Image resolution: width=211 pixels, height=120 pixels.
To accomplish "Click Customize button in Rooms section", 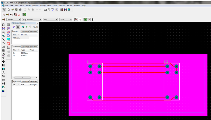I will [x=25, y=32].
